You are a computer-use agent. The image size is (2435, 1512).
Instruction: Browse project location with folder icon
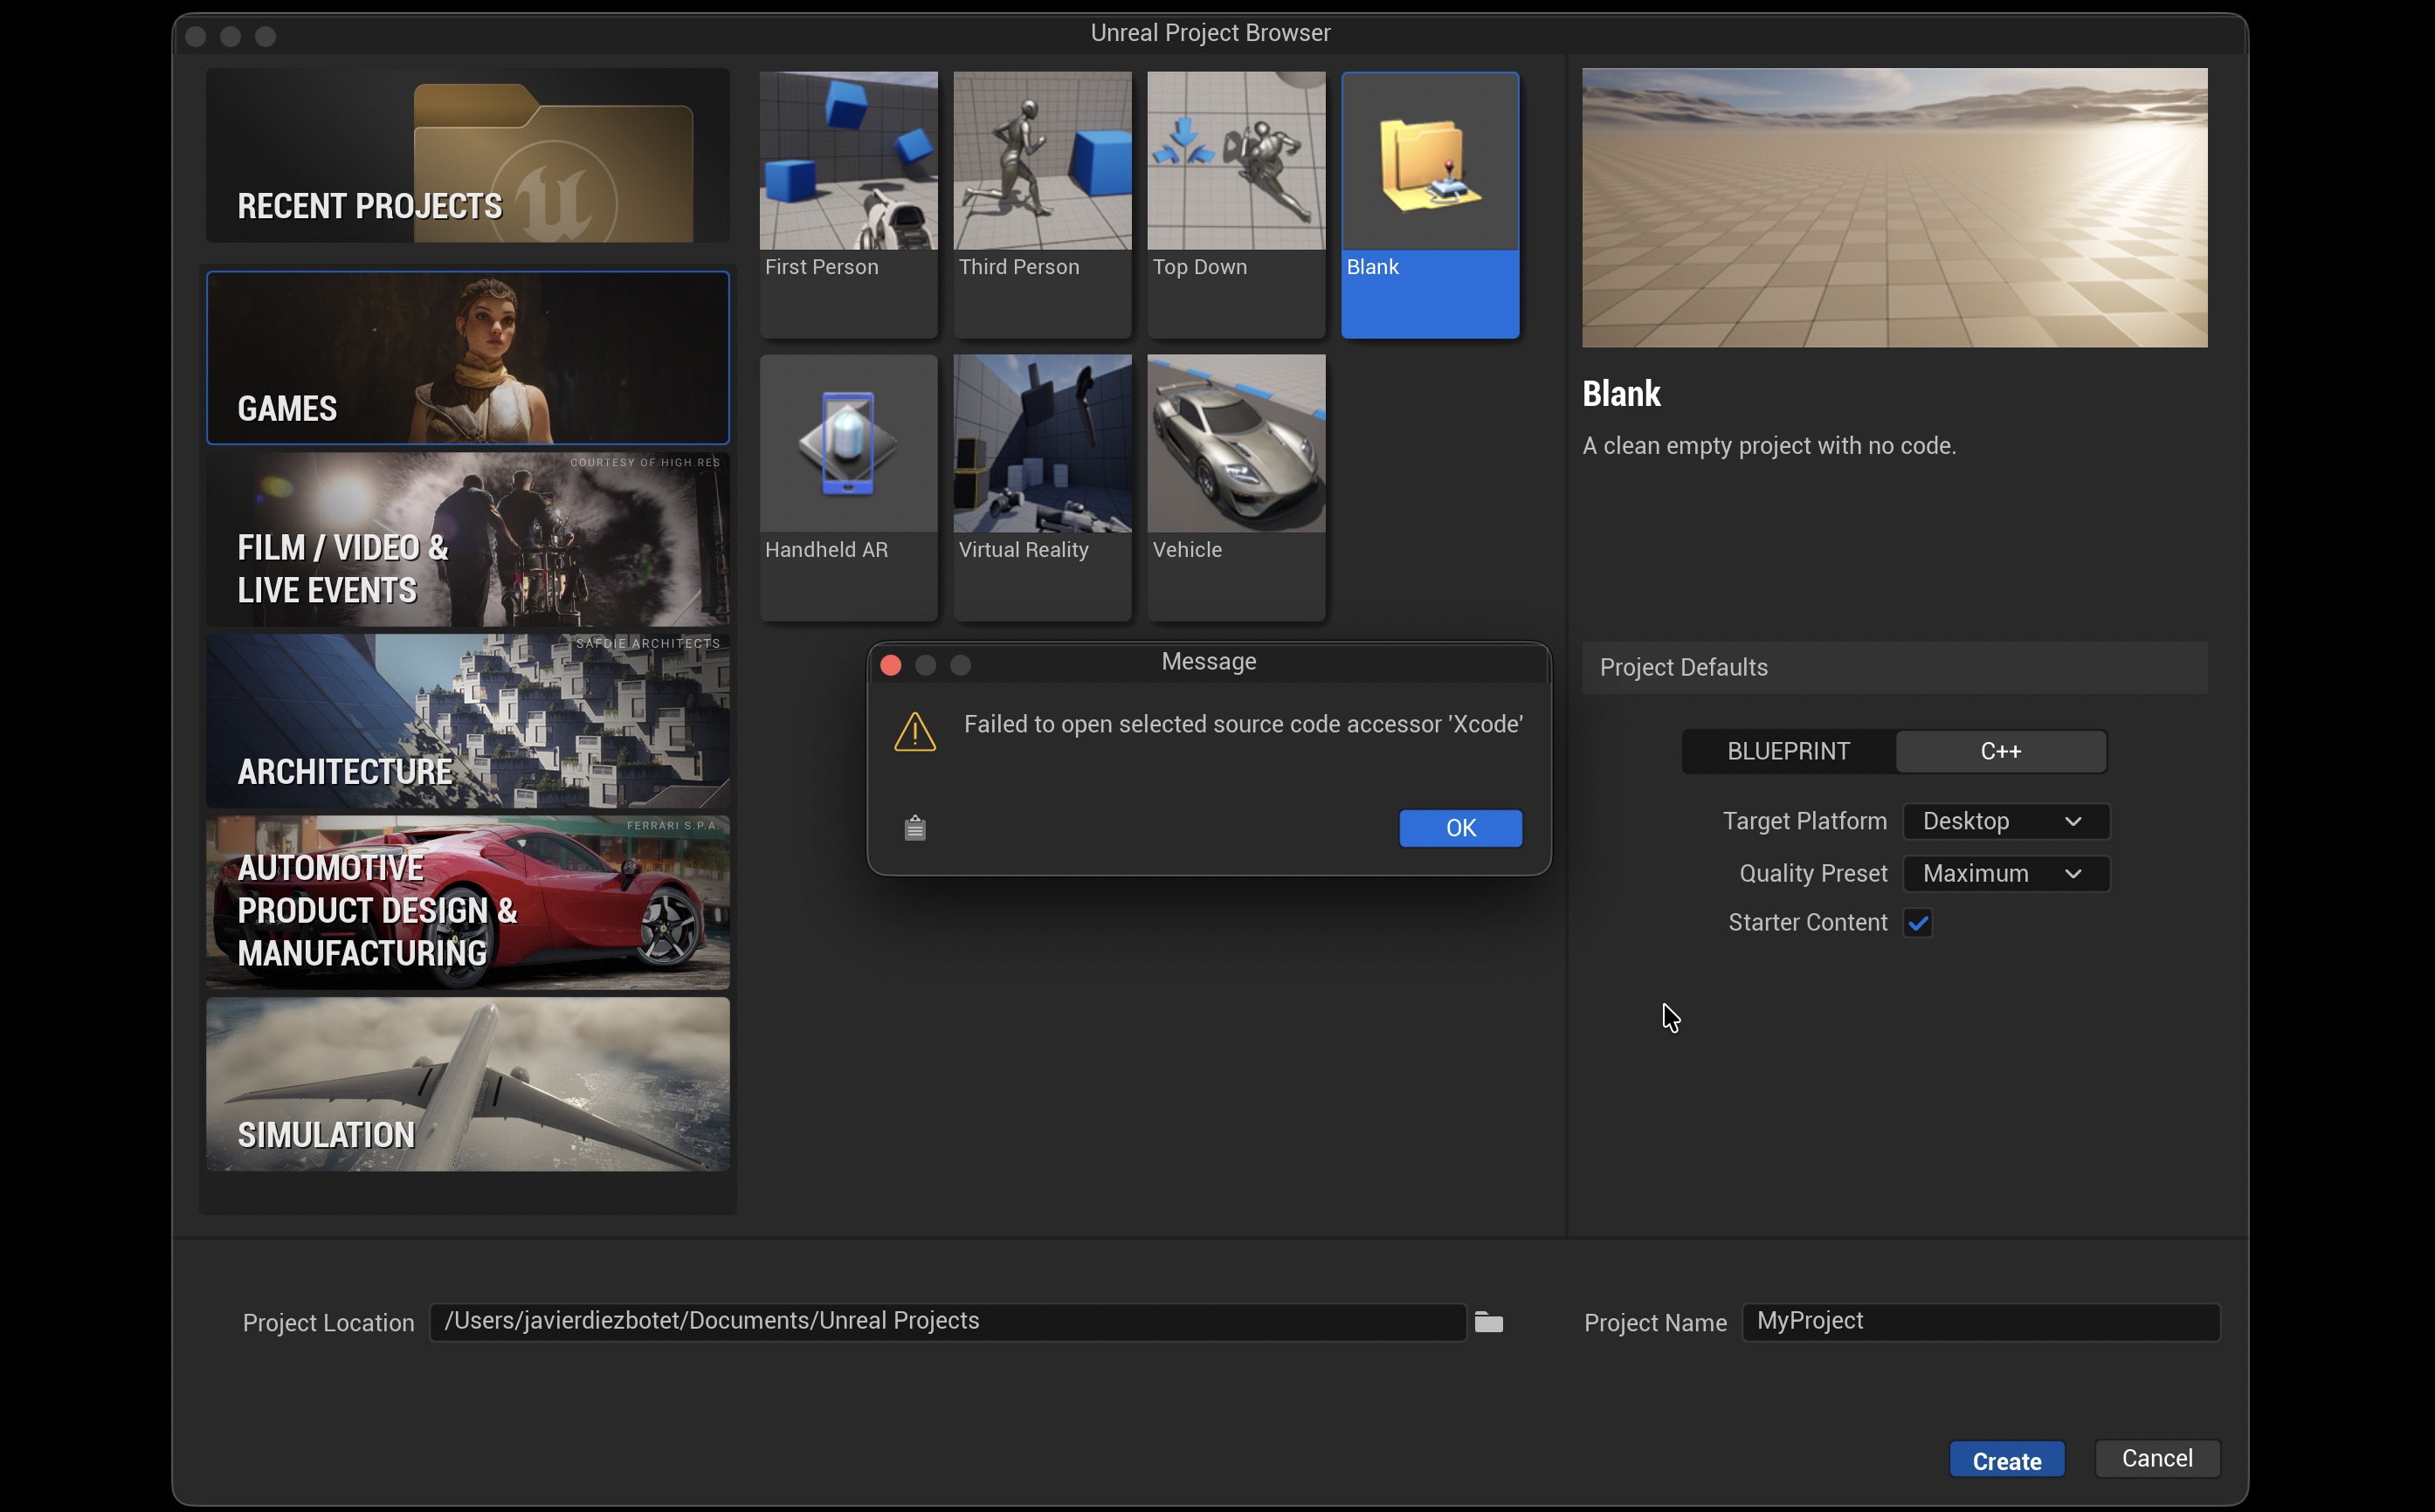(1487, 1322)
